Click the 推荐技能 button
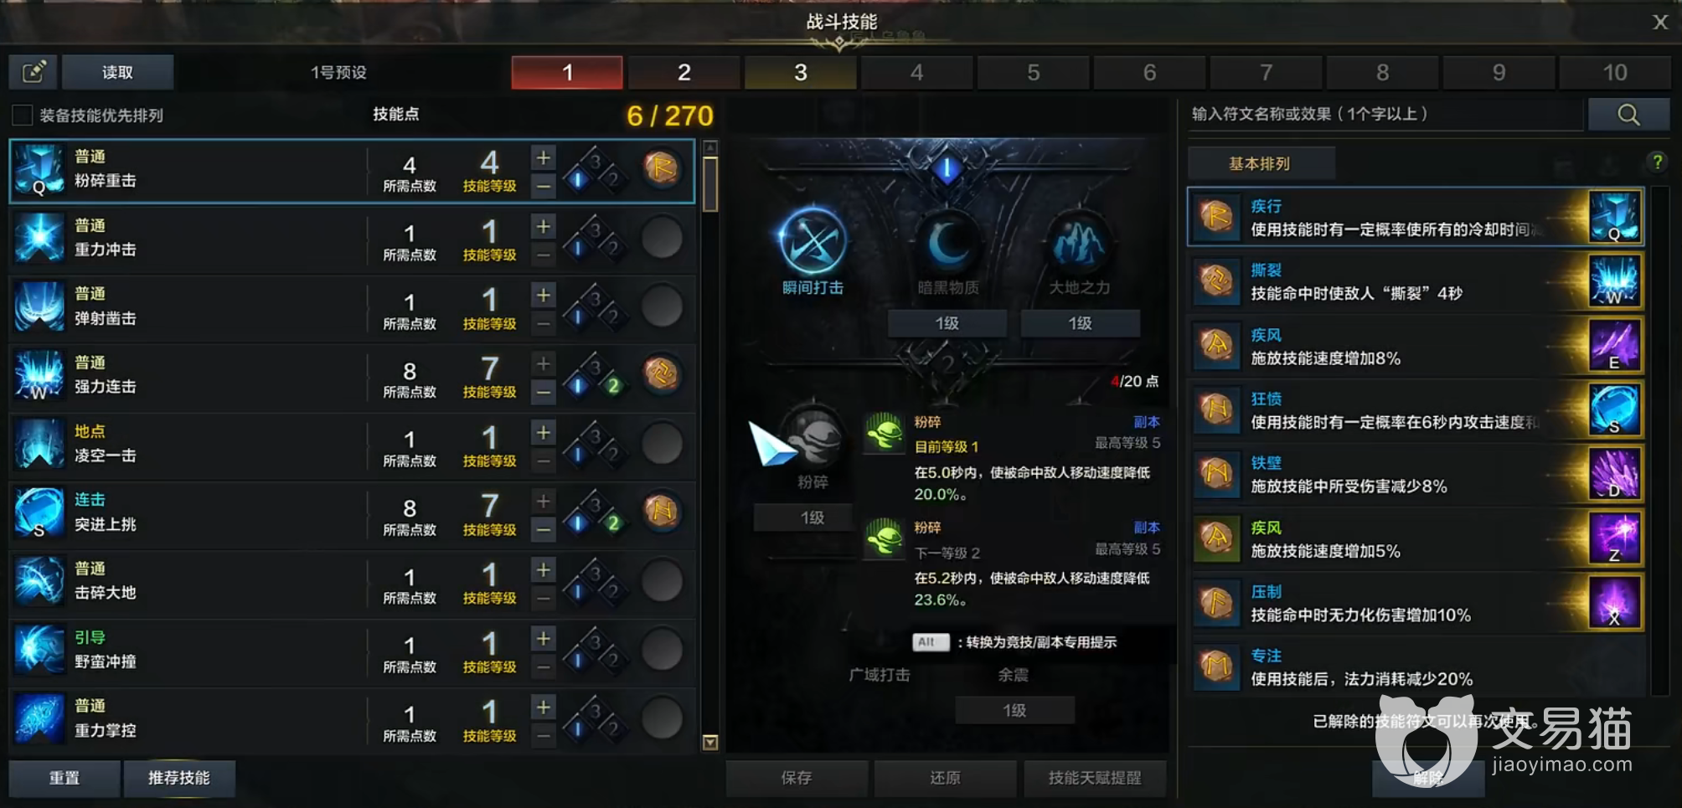This screenshot has height=808, width=1682. coord(179,778)
